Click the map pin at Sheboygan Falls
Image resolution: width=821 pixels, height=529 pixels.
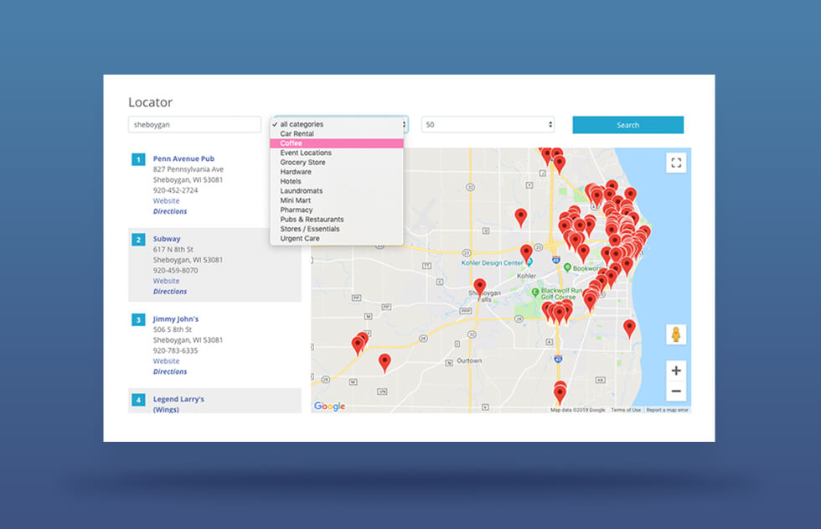pos(479,288)
